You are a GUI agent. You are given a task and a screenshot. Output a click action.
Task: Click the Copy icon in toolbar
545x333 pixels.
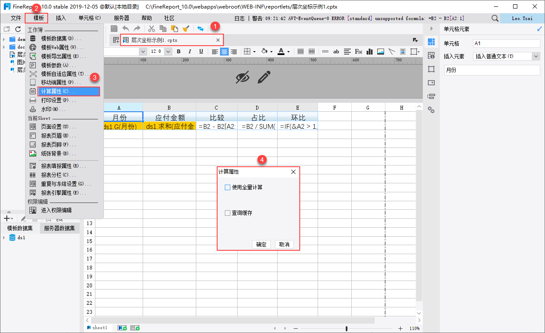163,29
